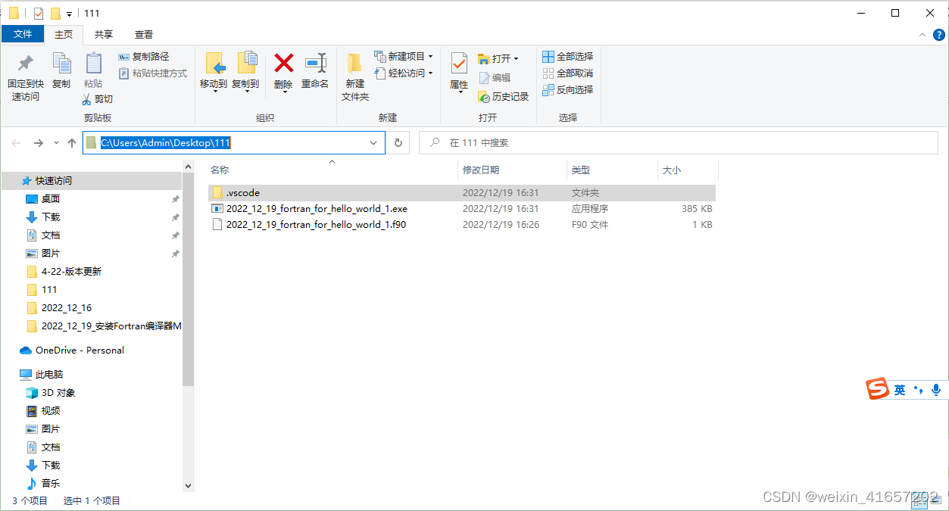Switch to the 查看 ribbon tab

point(143,34)
